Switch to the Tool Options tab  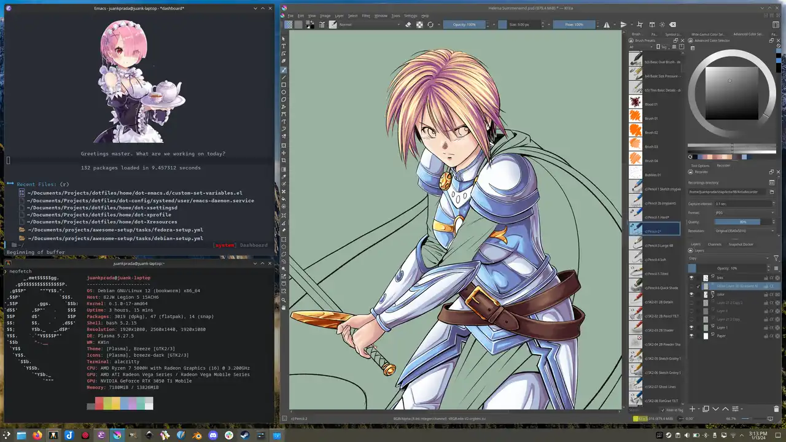click(700, 166)
